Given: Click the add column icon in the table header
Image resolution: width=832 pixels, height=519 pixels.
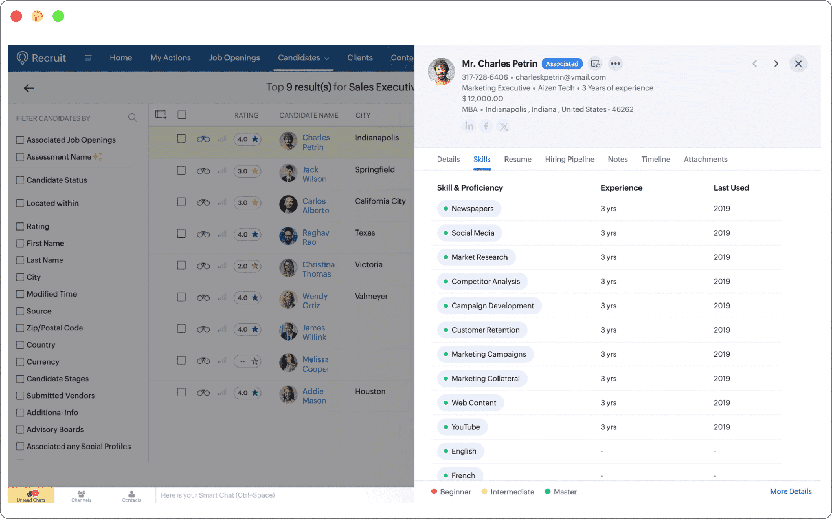Looking at the screenshot, I should (x=160, y=114).
